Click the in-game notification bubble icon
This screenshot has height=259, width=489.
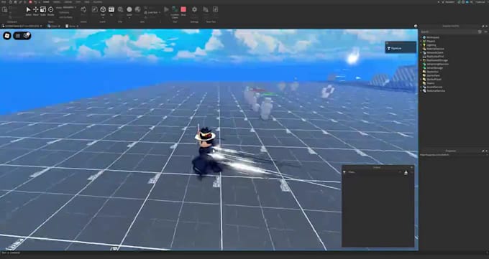(27, 36)
